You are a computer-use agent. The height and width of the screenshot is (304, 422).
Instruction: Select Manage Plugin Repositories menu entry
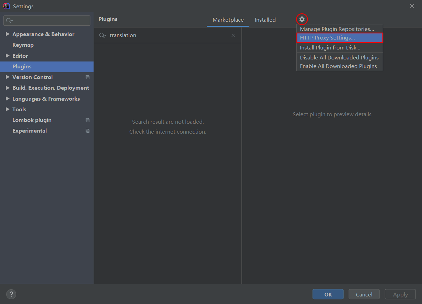click(337, 29)
